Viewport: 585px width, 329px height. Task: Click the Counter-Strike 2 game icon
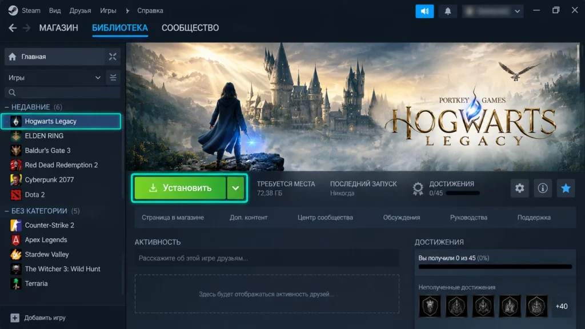pos(15,225)
